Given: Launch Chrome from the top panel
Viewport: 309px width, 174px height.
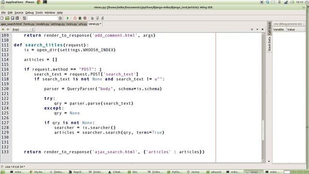Looking at the screenshot, I should click(39, 2).
